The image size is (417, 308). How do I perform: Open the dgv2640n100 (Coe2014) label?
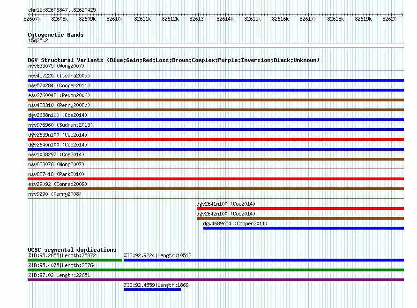coord(58,145)
